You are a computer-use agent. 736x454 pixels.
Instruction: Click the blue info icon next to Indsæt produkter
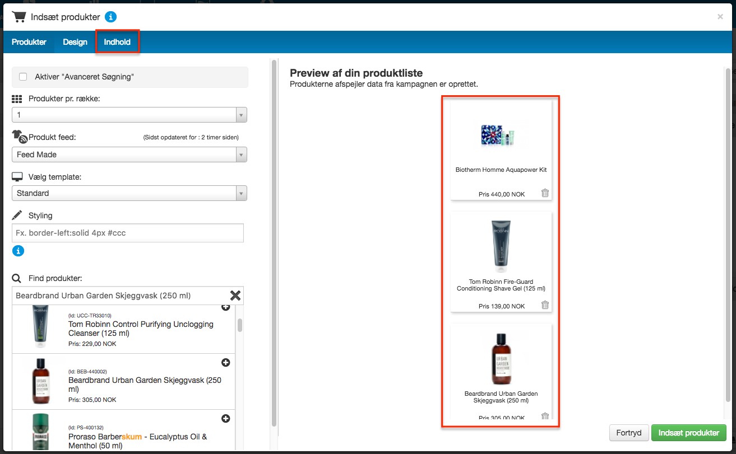[111, 17]
